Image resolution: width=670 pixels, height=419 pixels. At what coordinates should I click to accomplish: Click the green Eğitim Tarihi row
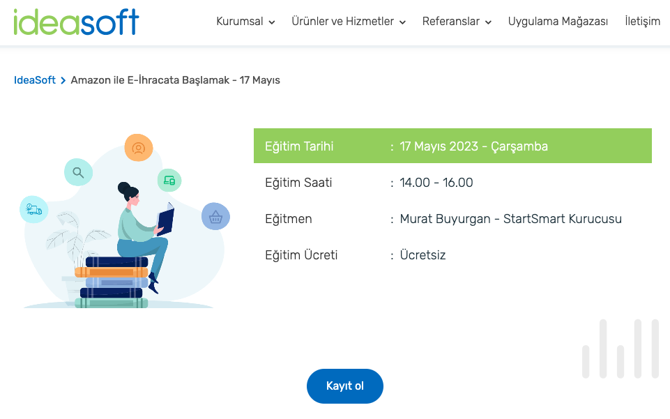pyautogui.click(x=452, y=146)
